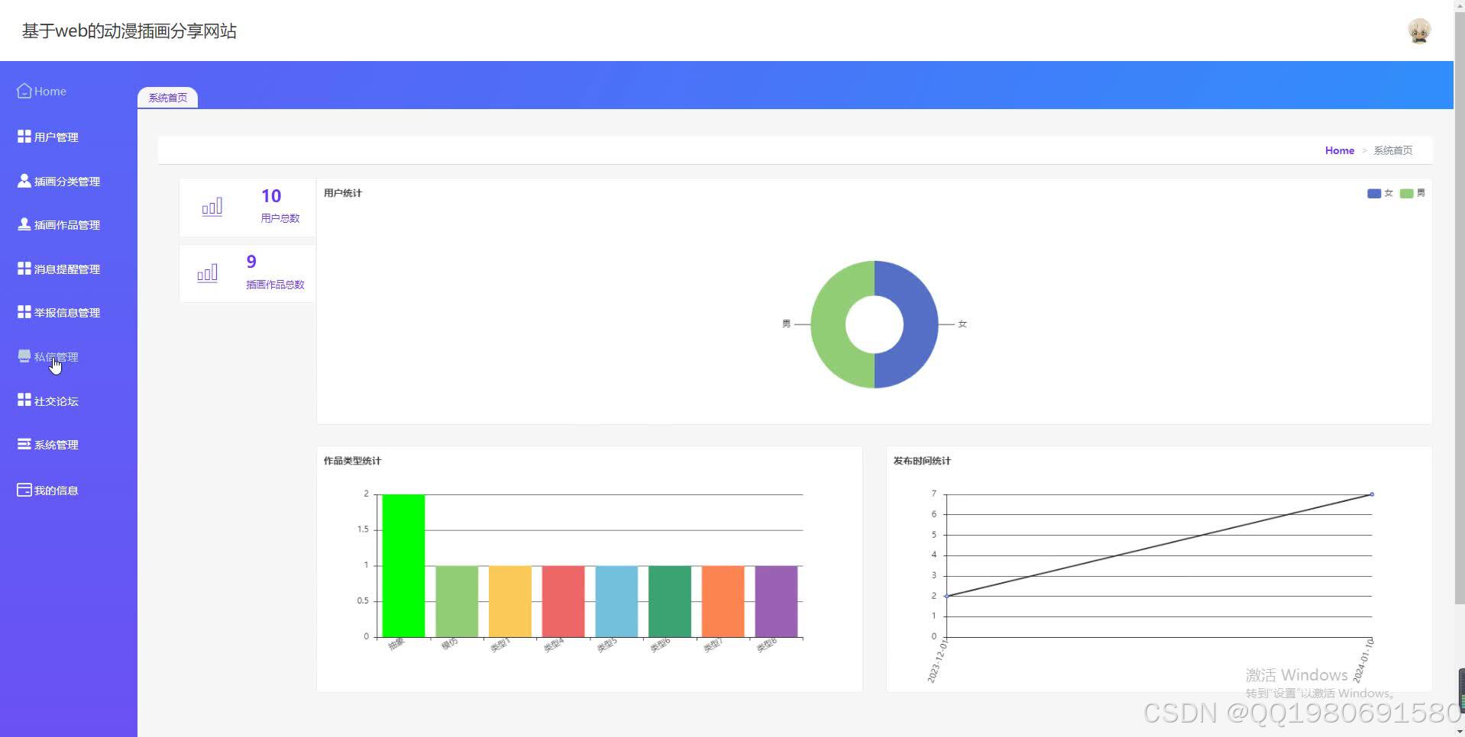Viewport: 1465px width, 737px height.
Task: Click the Home house icon in sidebar
Action: pyautogui.click(x=24, y=91)
